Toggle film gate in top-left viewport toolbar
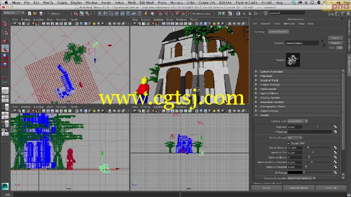Image resolution: width=351 pixels, height=197 pixels. tap(48, 24)
